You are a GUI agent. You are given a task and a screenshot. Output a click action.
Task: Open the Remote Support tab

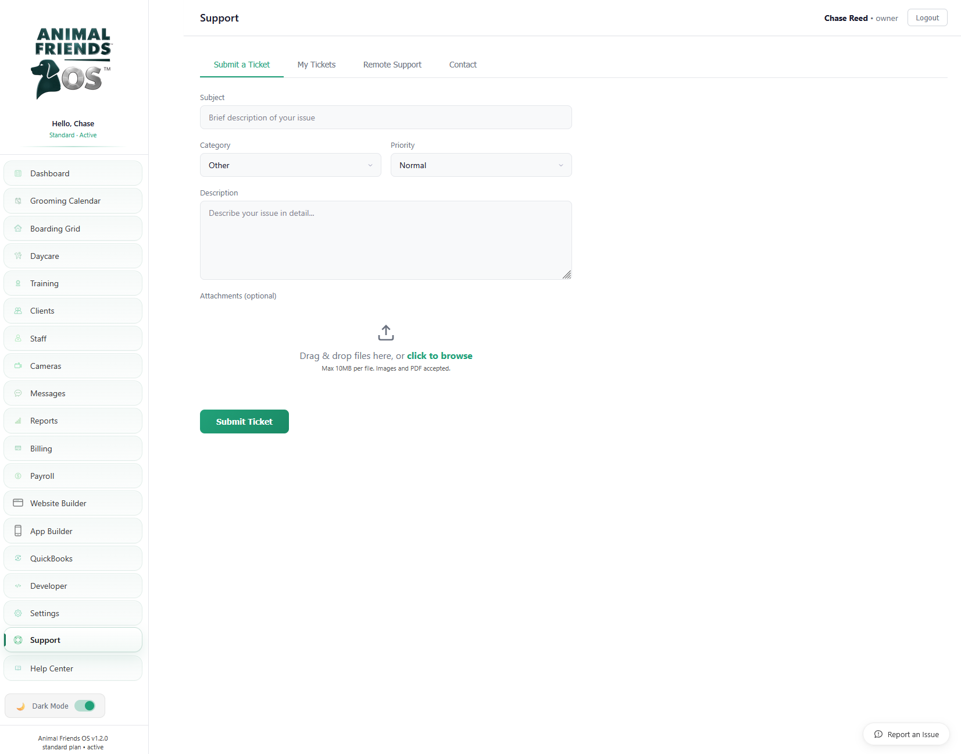pos(392,65)
